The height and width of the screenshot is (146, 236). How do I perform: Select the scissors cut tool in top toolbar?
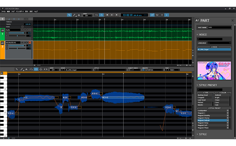79,15
